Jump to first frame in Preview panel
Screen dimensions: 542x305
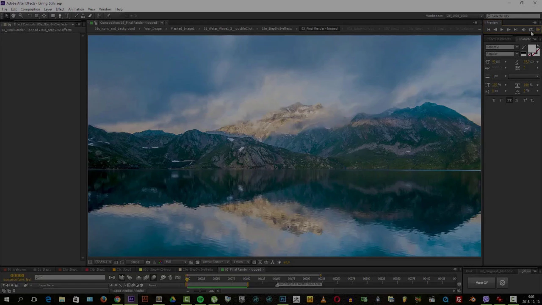(488, 30)
